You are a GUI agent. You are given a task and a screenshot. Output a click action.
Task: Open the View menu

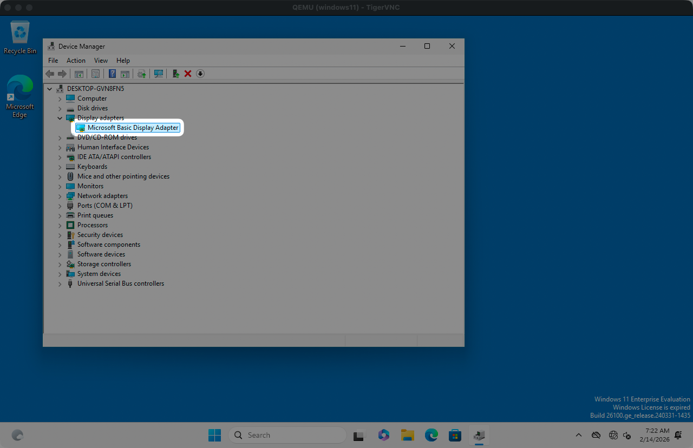point(101,61)
